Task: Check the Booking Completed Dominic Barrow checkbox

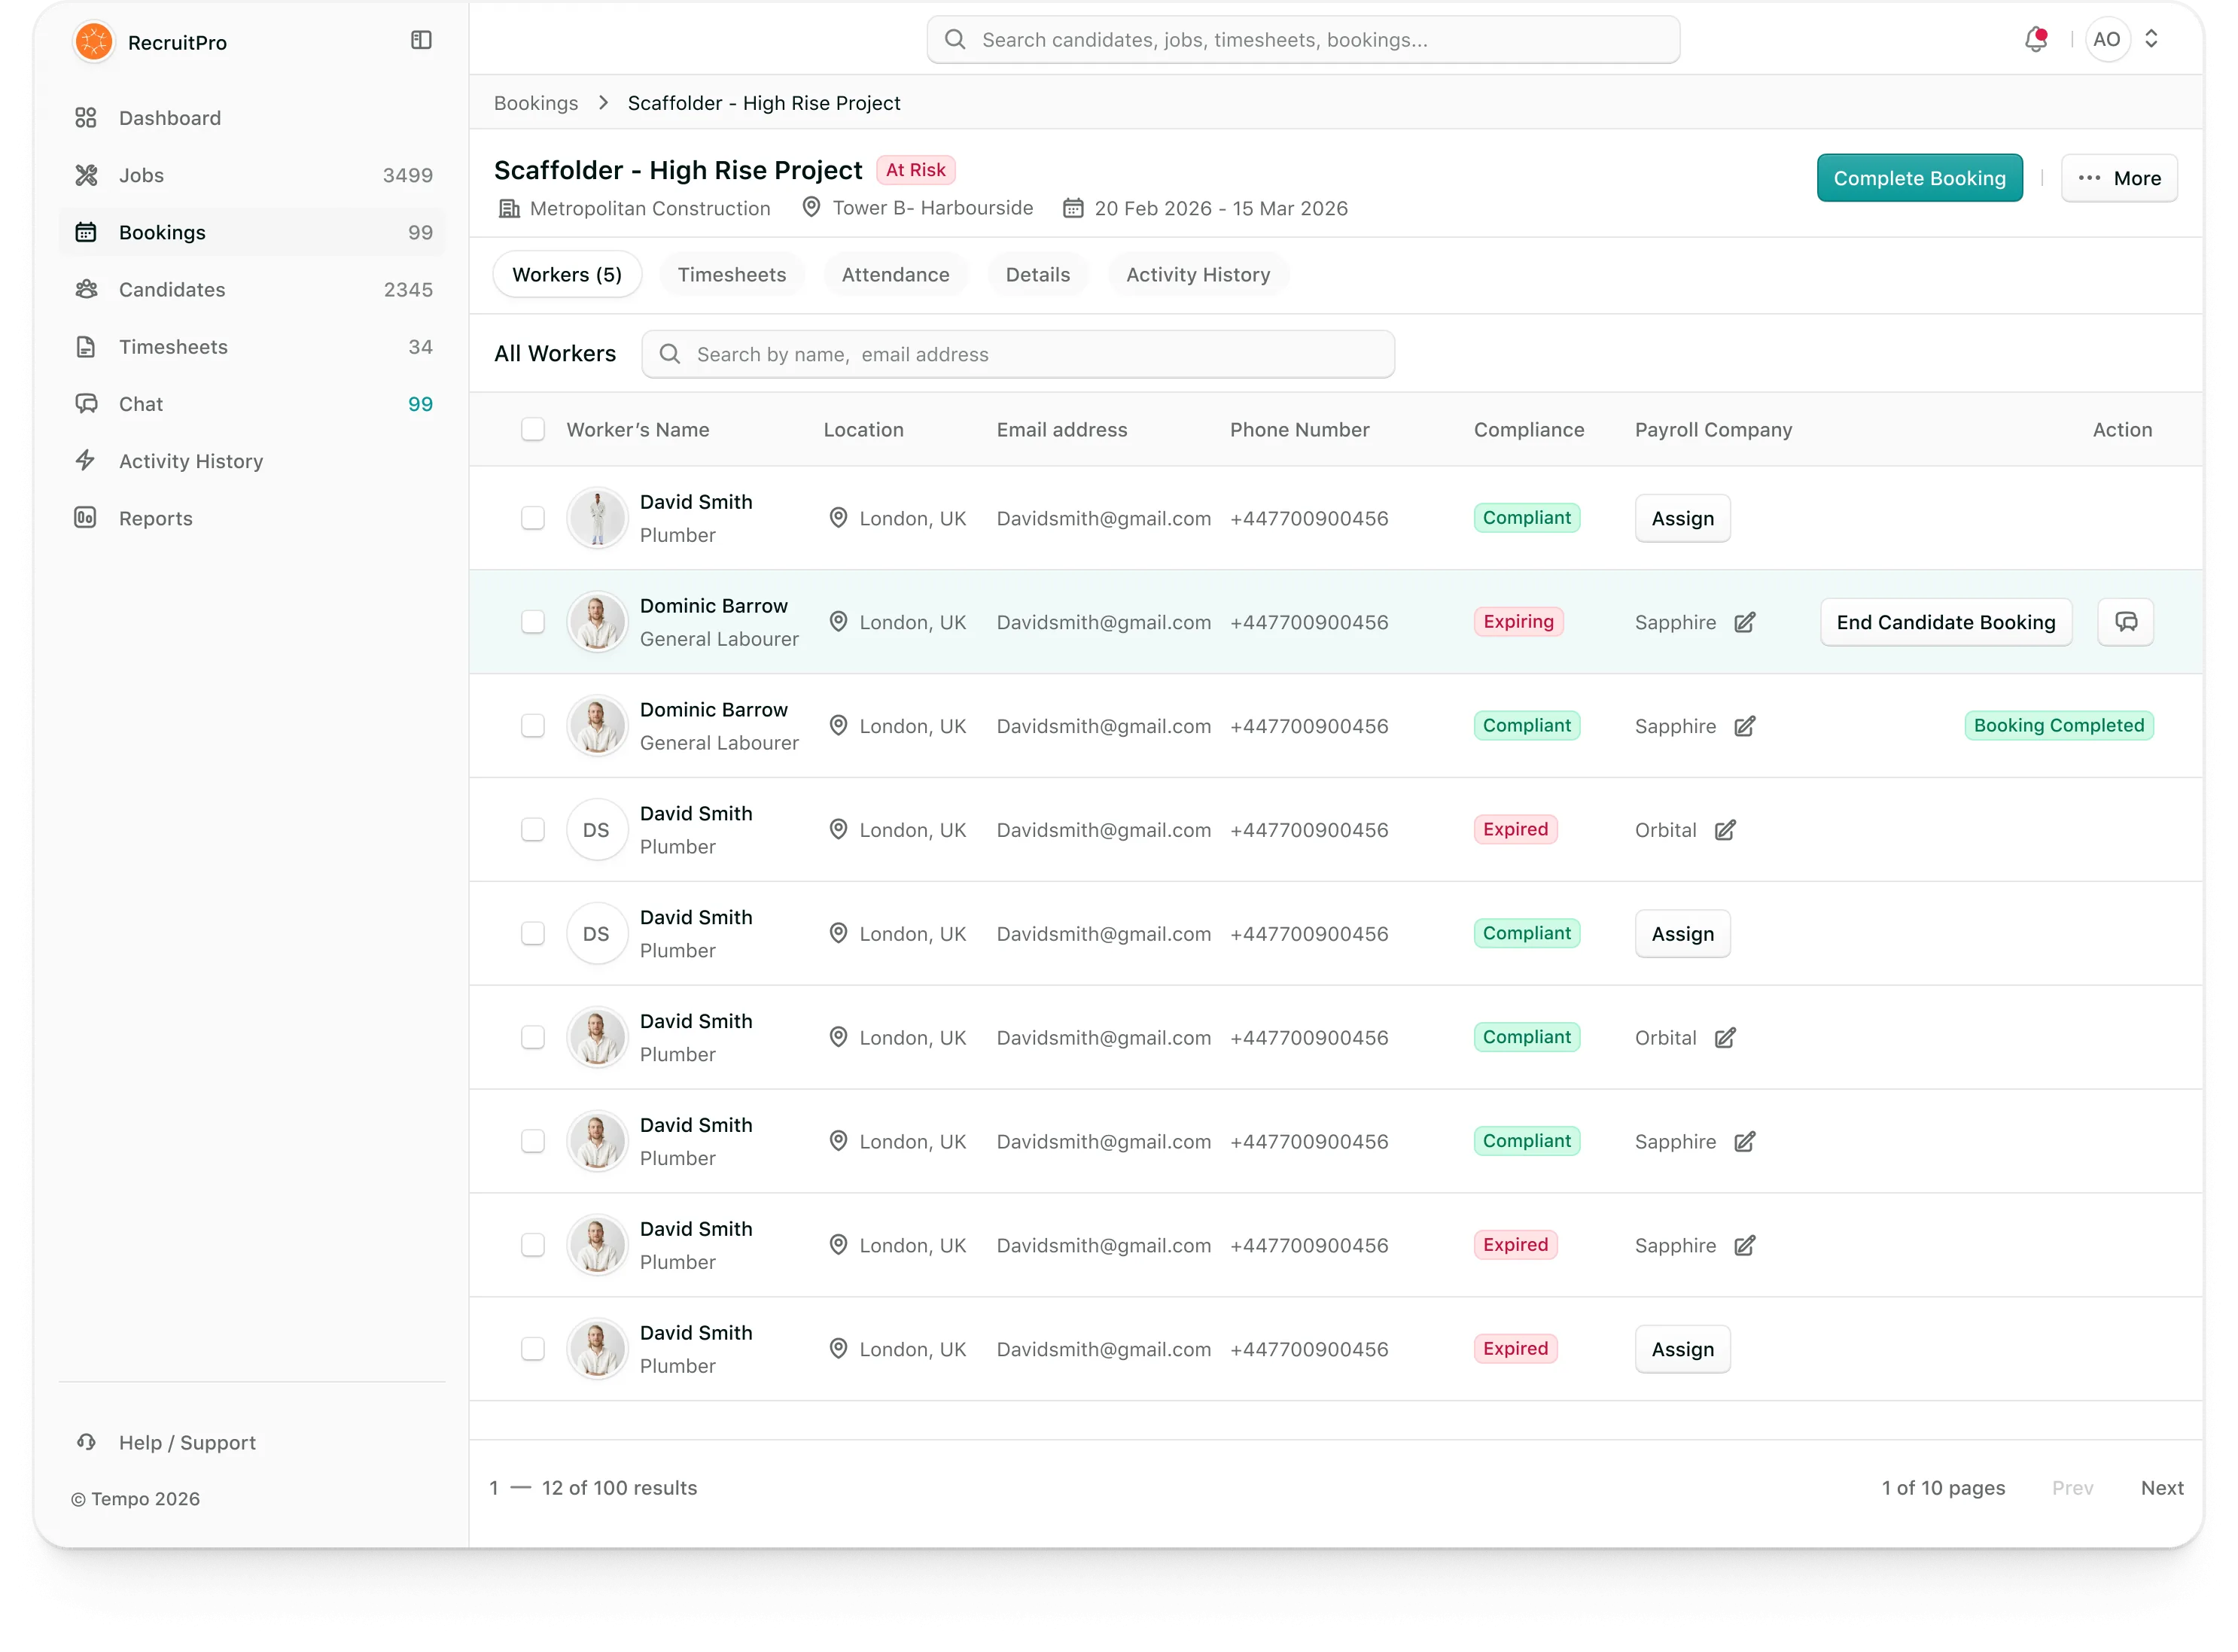Action: (533, 726)
